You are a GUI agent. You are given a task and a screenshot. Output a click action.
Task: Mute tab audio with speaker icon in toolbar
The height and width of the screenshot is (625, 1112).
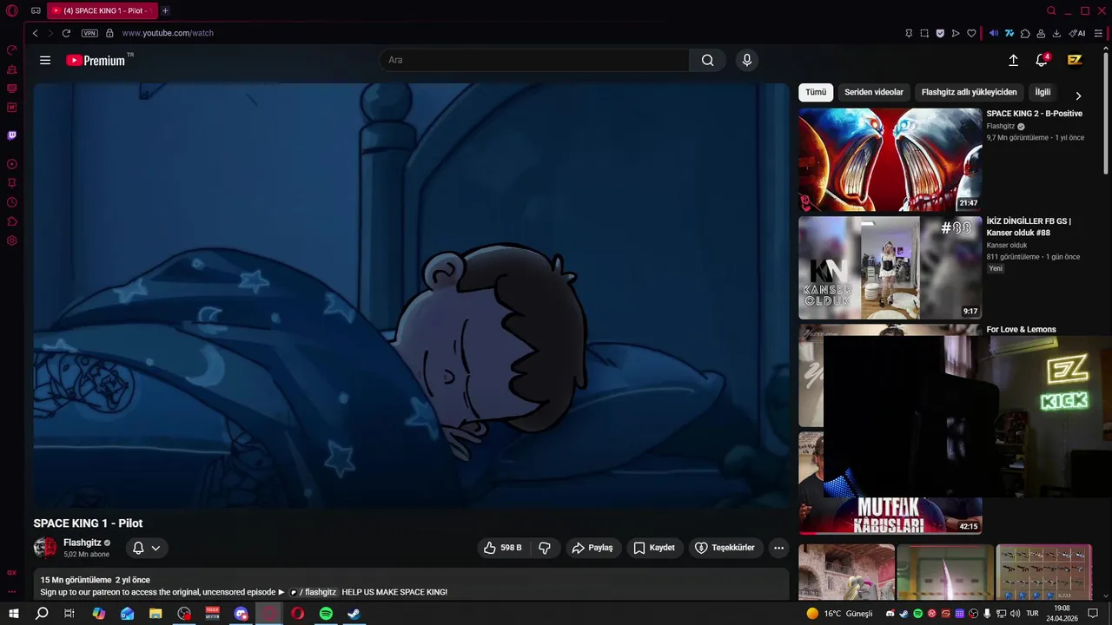point(994,33)
